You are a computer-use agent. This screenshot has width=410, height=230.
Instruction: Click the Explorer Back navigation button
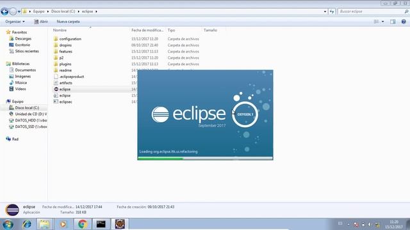(4, 11)
